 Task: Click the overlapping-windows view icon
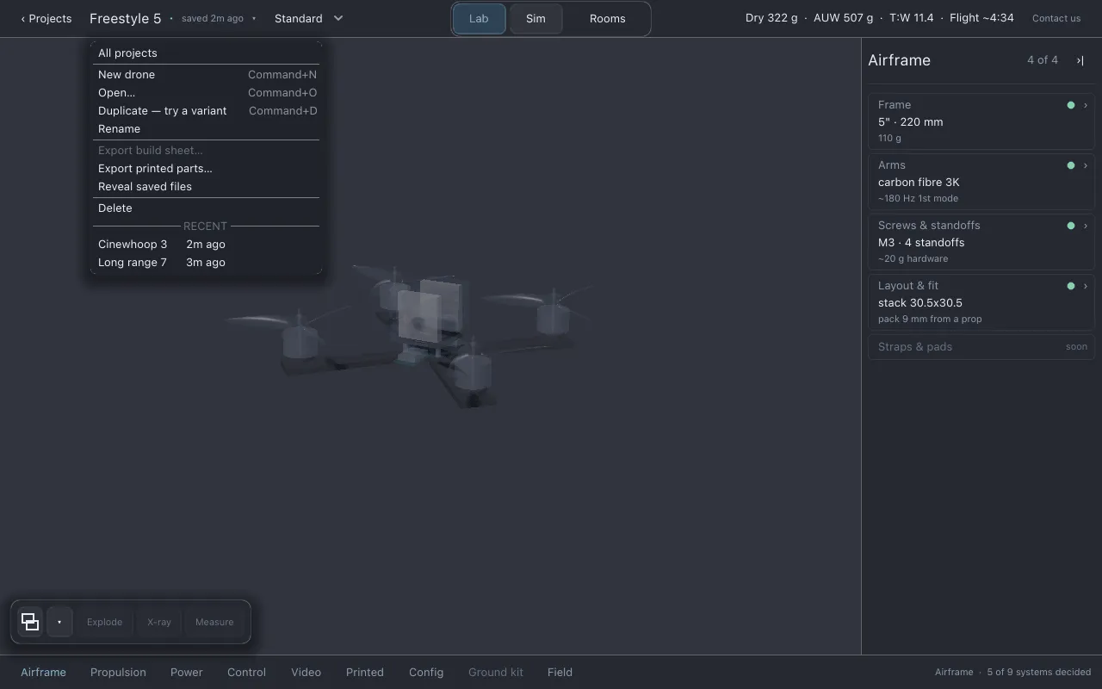(30, 622)
